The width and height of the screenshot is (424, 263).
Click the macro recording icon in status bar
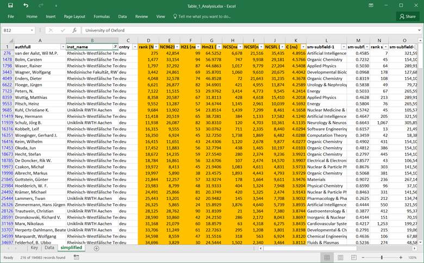click(76, 258)
